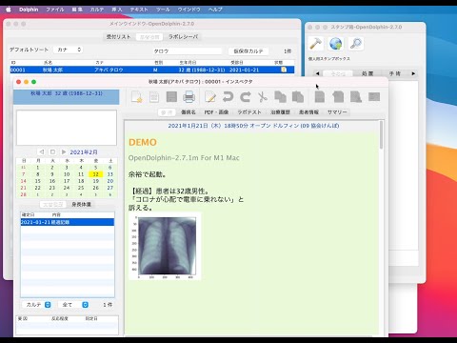
Task: Go to next month in calendar
Action: (64, 151)
